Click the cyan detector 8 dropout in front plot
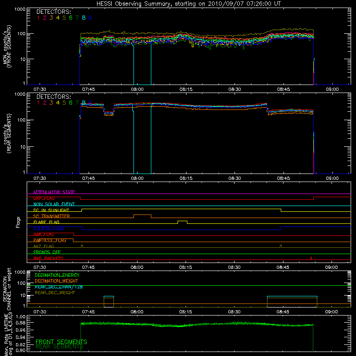Screen dimensions: 356x356 tap(142, 65)
